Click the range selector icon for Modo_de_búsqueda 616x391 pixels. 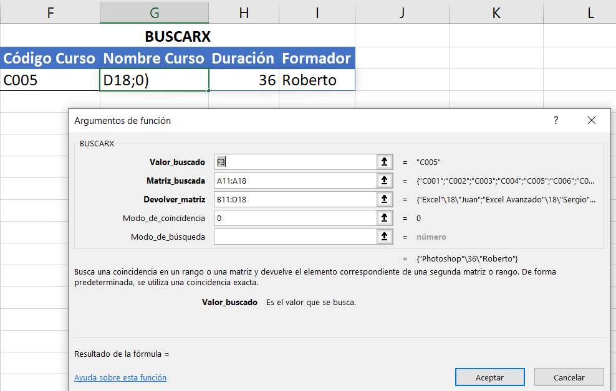[x=385, y=237]
